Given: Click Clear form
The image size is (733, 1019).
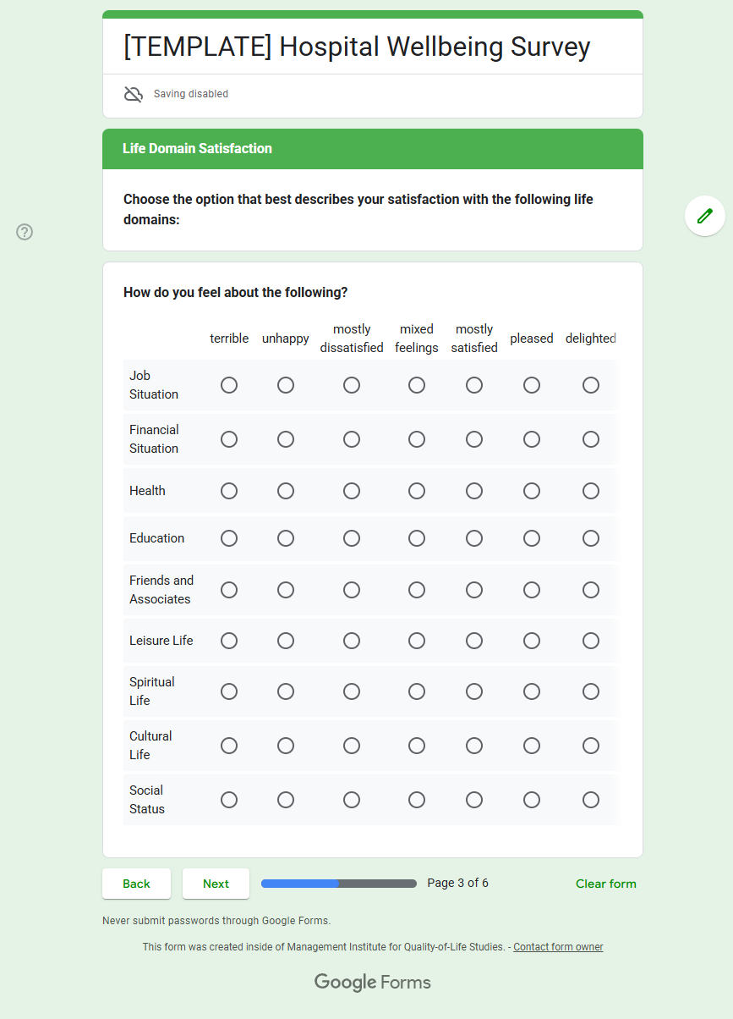Looking at the screenshot, I should coord(605,884).
